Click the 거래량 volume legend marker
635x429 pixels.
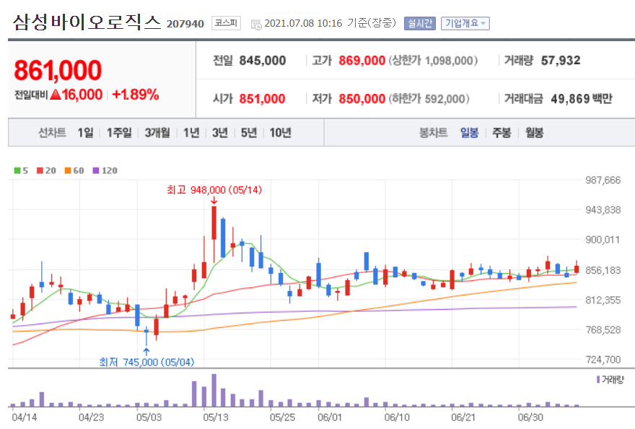click(x=598, y=380)
